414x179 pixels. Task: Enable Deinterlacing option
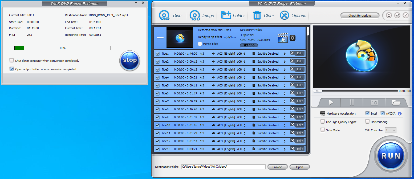coord(367,122)
